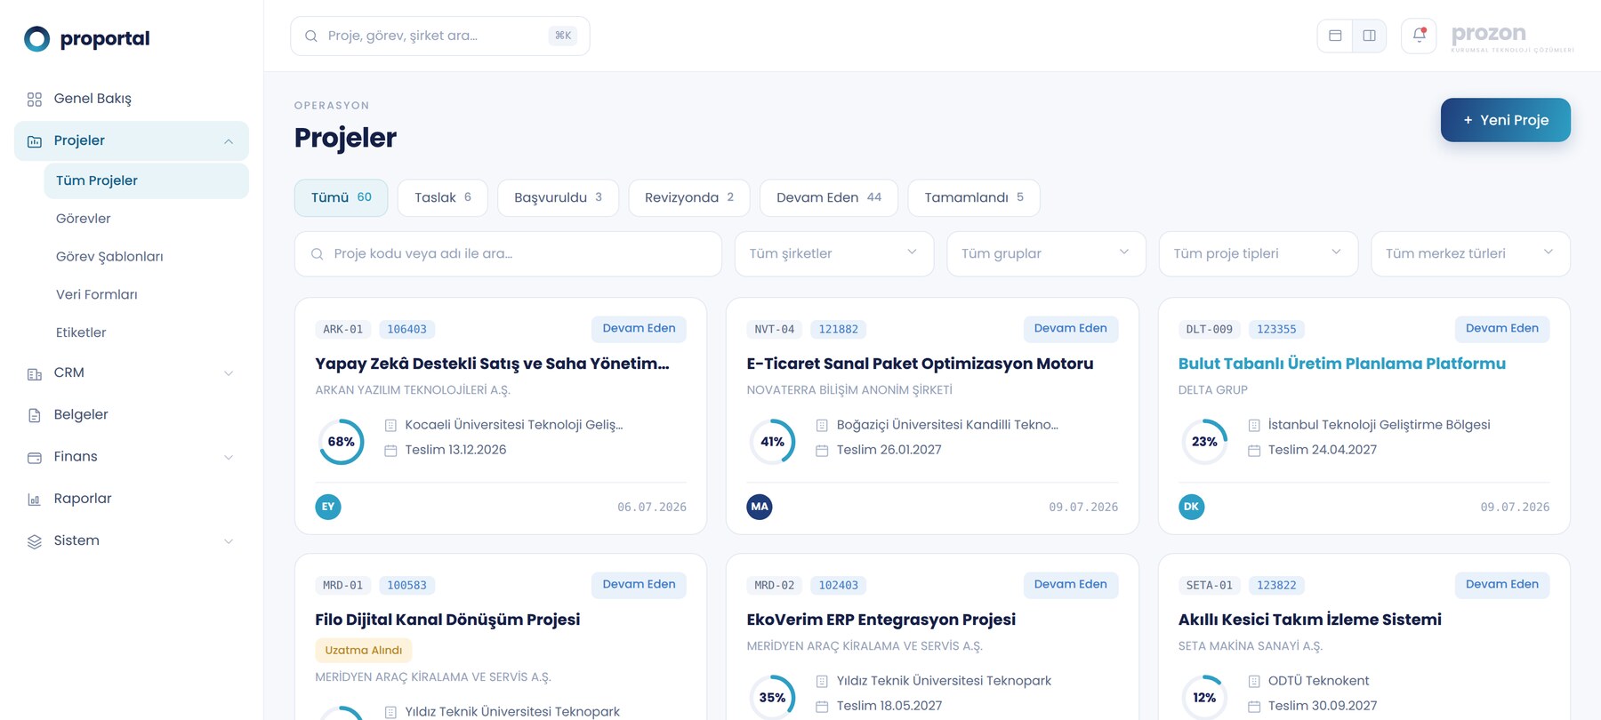Click project code tag 106403

[406, 330]
